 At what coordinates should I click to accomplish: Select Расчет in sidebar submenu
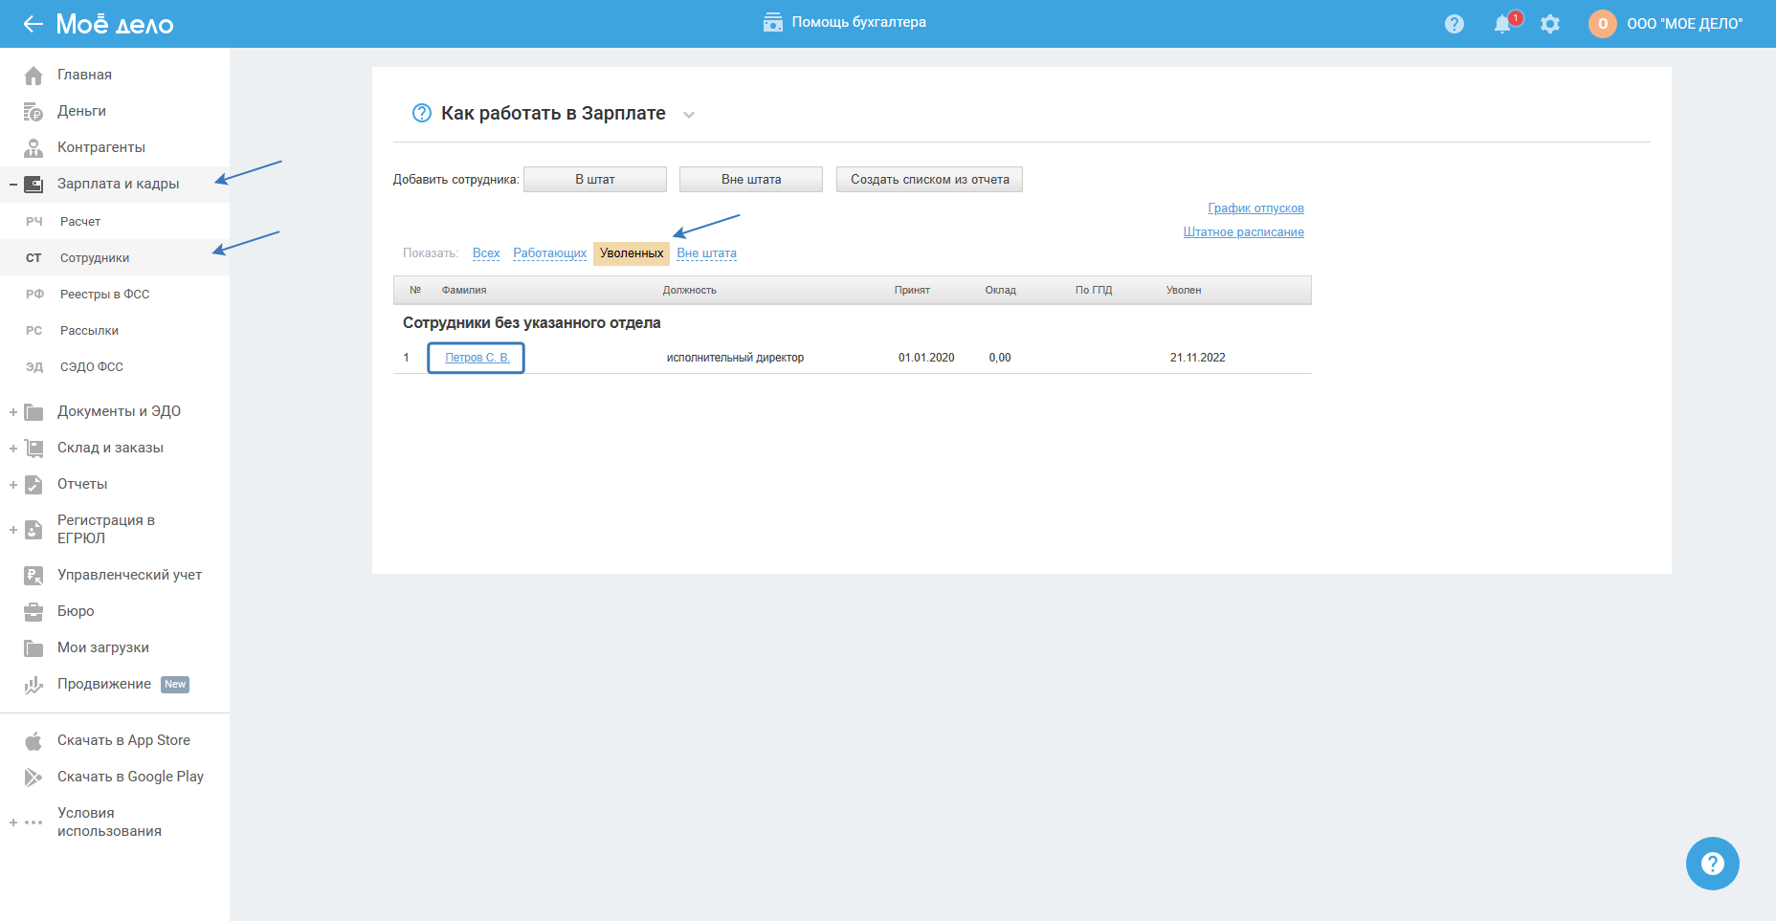click(80, 222)
